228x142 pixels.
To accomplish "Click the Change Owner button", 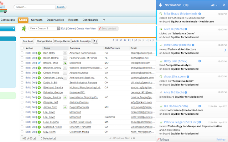I will coord(62,41).
